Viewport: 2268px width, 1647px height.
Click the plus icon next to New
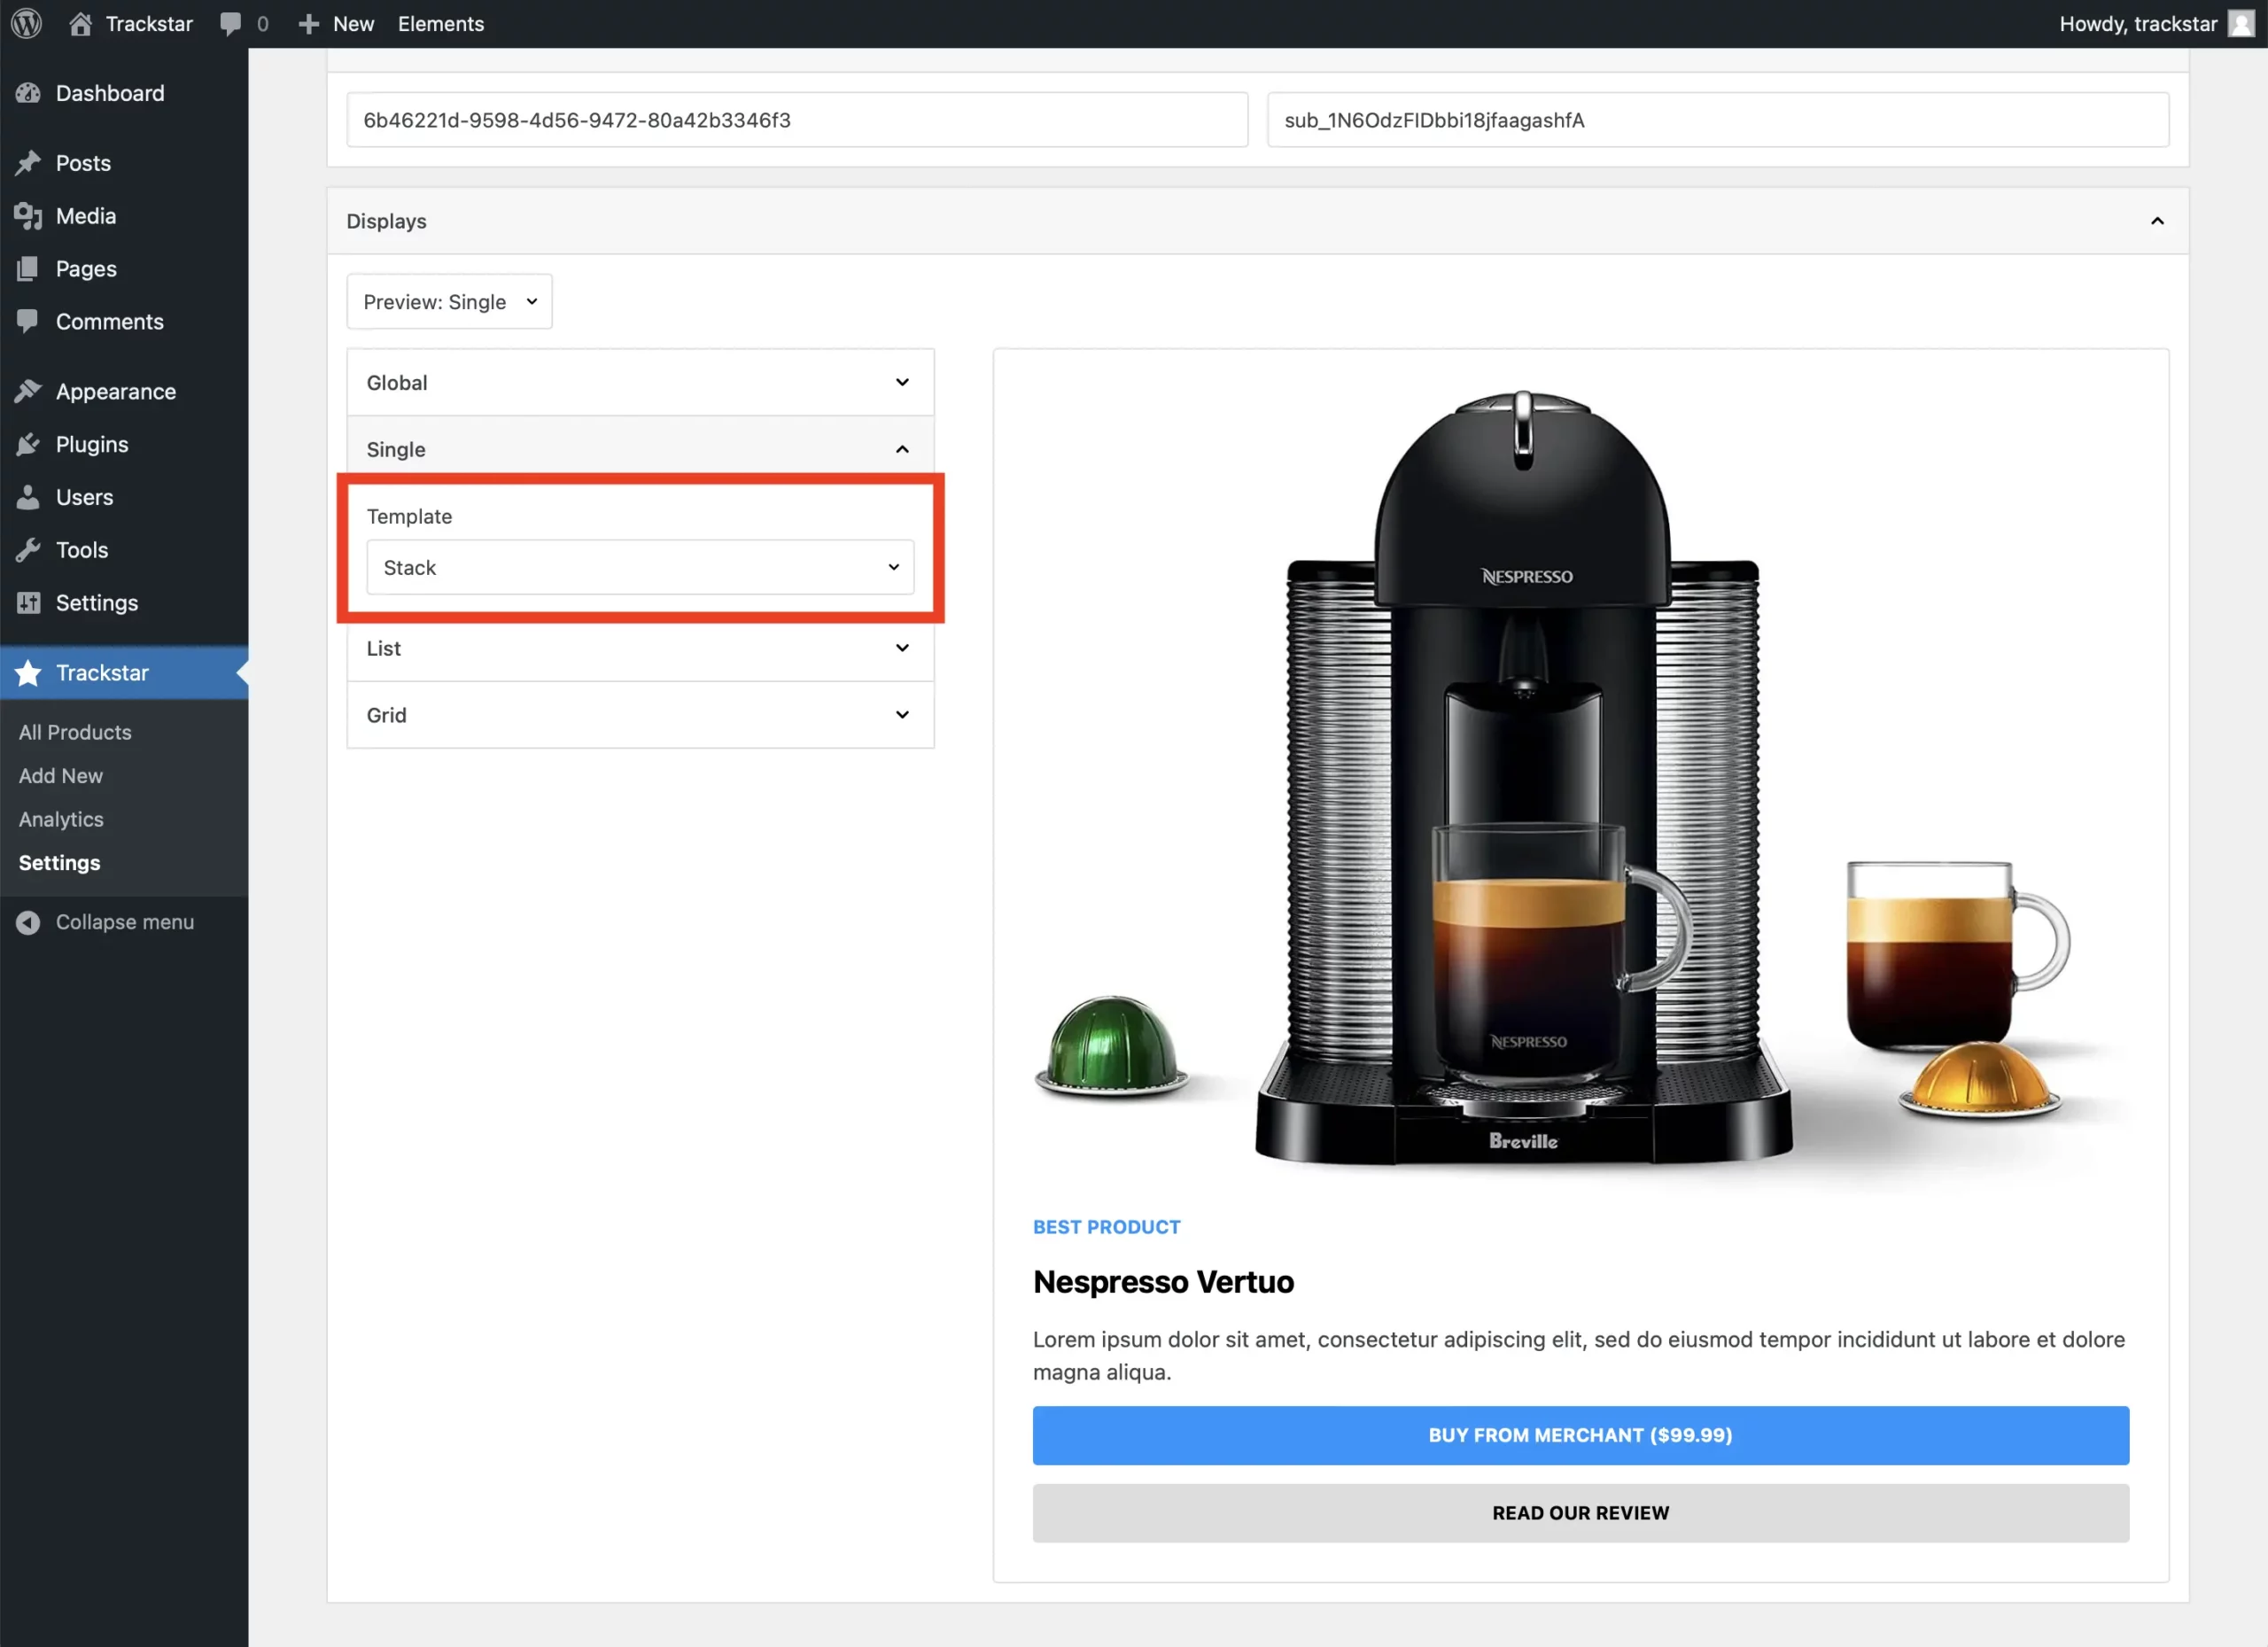(x=309, y=24)
